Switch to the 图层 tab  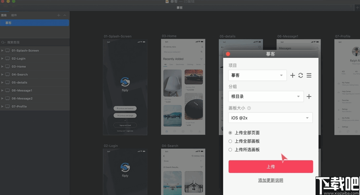[4, 15]
